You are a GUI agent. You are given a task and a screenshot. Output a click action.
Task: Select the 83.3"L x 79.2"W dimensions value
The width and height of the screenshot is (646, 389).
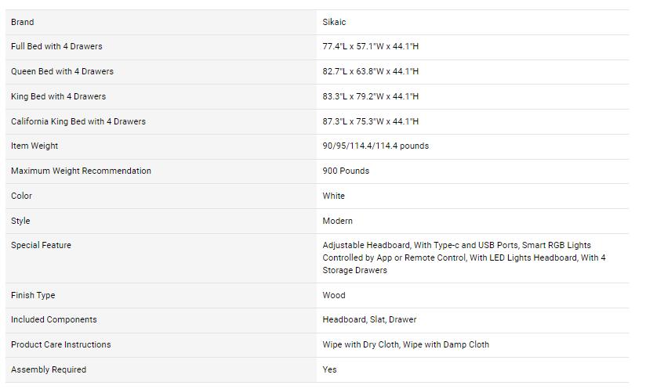[x=370, y=97]
